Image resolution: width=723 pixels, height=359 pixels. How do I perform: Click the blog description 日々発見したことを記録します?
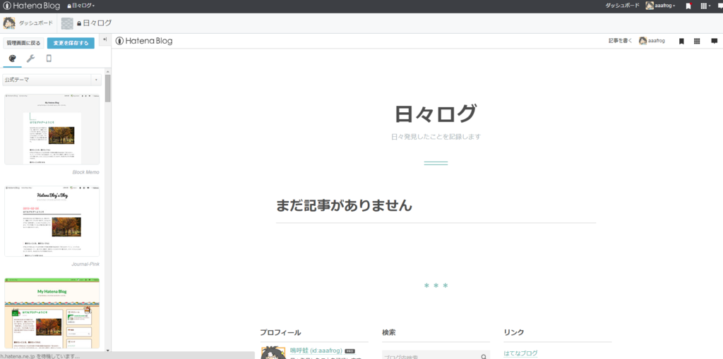click(x=436, y=137)
